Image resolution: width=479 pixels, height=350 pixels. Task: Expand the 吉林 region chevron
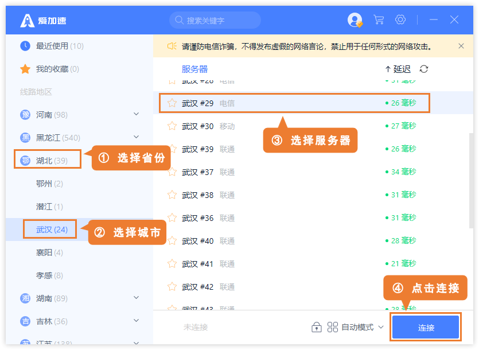[137, 320]
